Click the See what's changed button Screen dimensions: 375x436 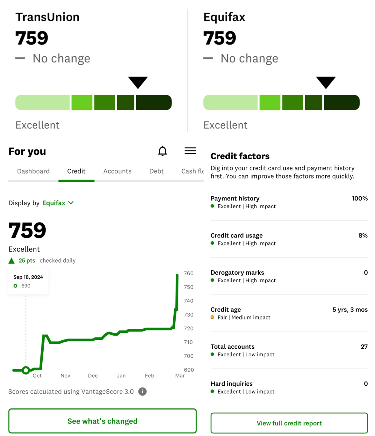point(102,421)
